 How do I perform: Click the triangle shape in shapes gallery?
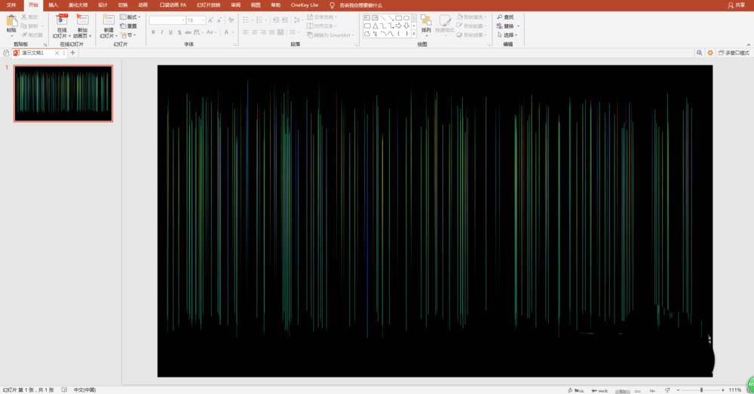tap(375, 26)
